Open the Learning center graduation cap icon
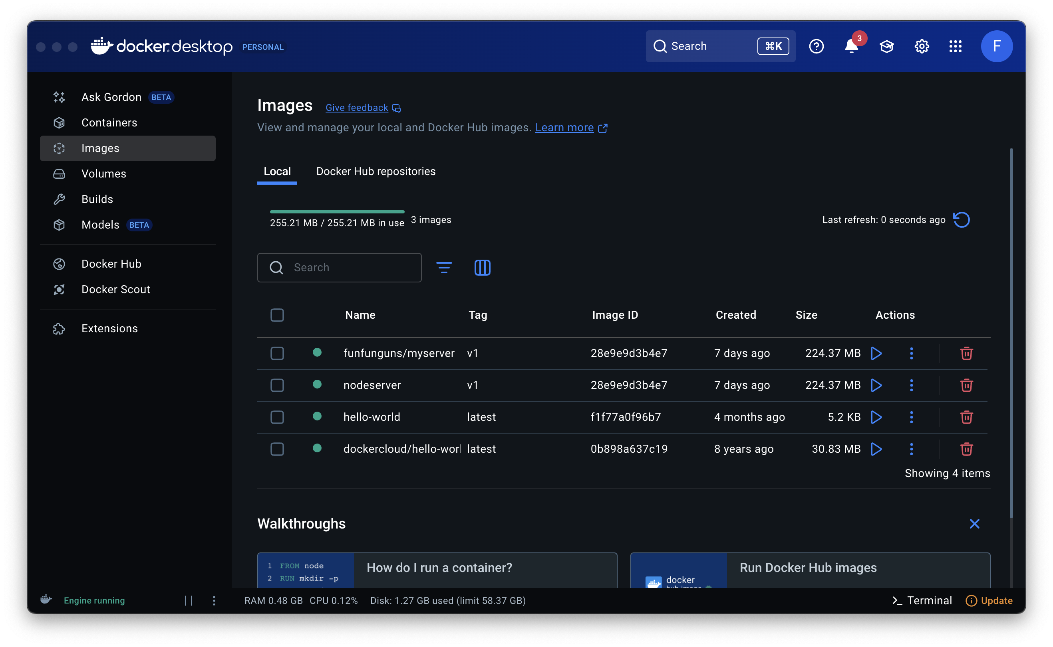This screenshot has height=647, width=1053. (887, 46)
